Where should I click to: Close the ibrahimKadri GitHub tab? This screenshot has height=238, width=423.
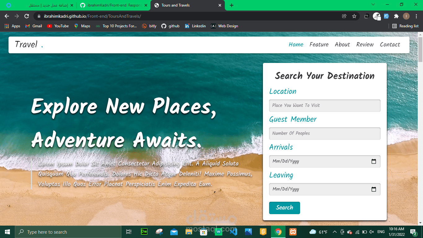coord(146,5)
